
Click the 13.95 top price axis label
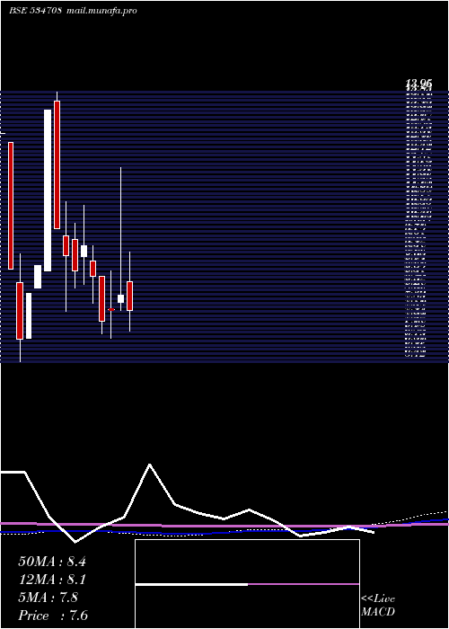click(x=419, y=84)
